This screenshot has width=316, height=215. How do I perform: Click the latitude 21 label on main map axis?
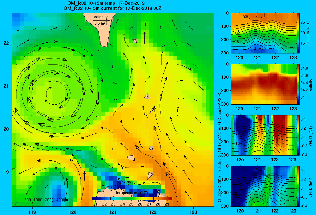pyautogui.click(x=6, y=86)
